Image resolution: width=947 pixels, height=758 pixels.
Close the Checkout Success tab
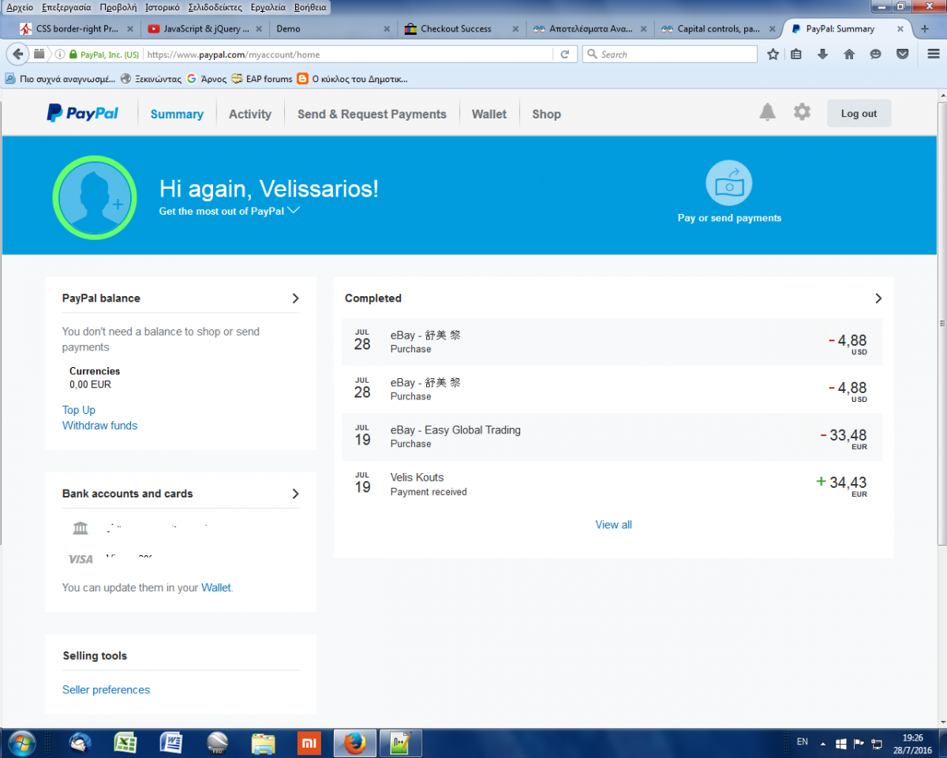515,29
